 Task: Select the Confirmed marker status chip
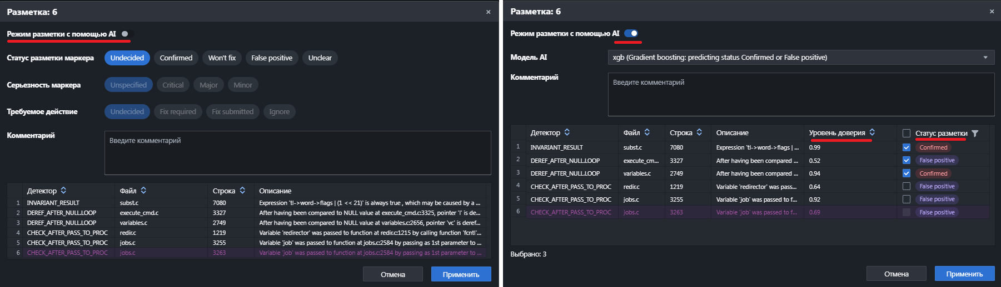[x=176, y=58]
